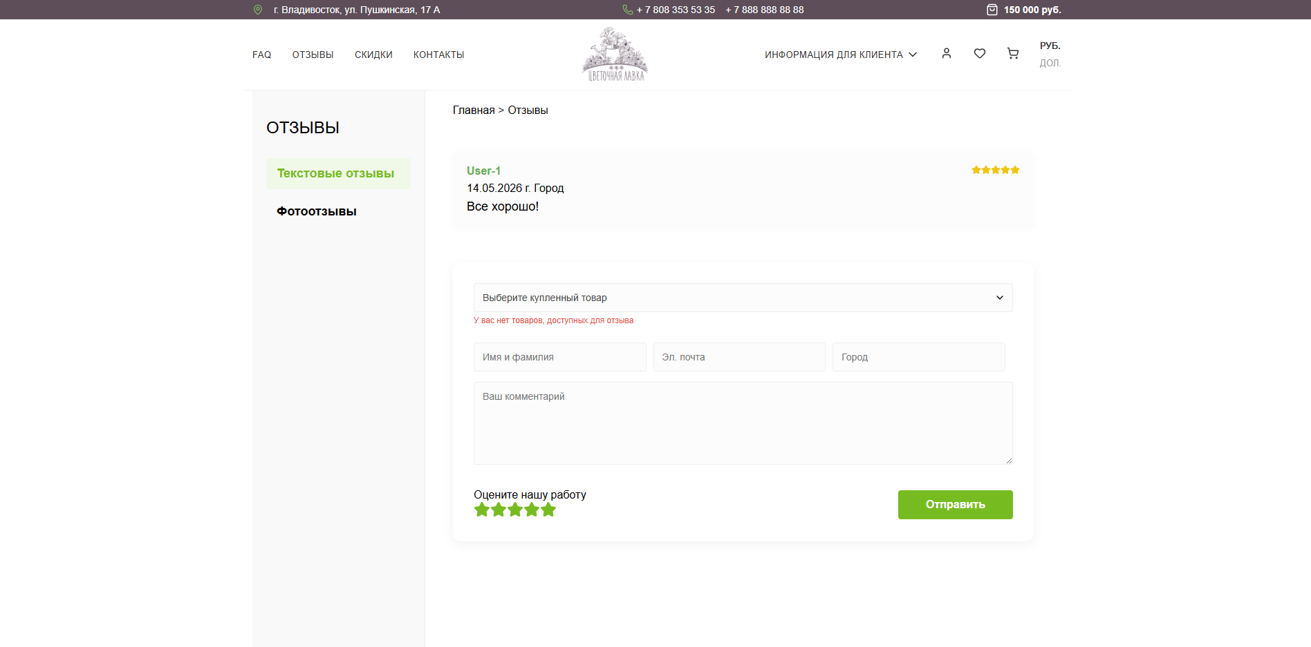Click User-1's yellow star rating

click(996, 170)
